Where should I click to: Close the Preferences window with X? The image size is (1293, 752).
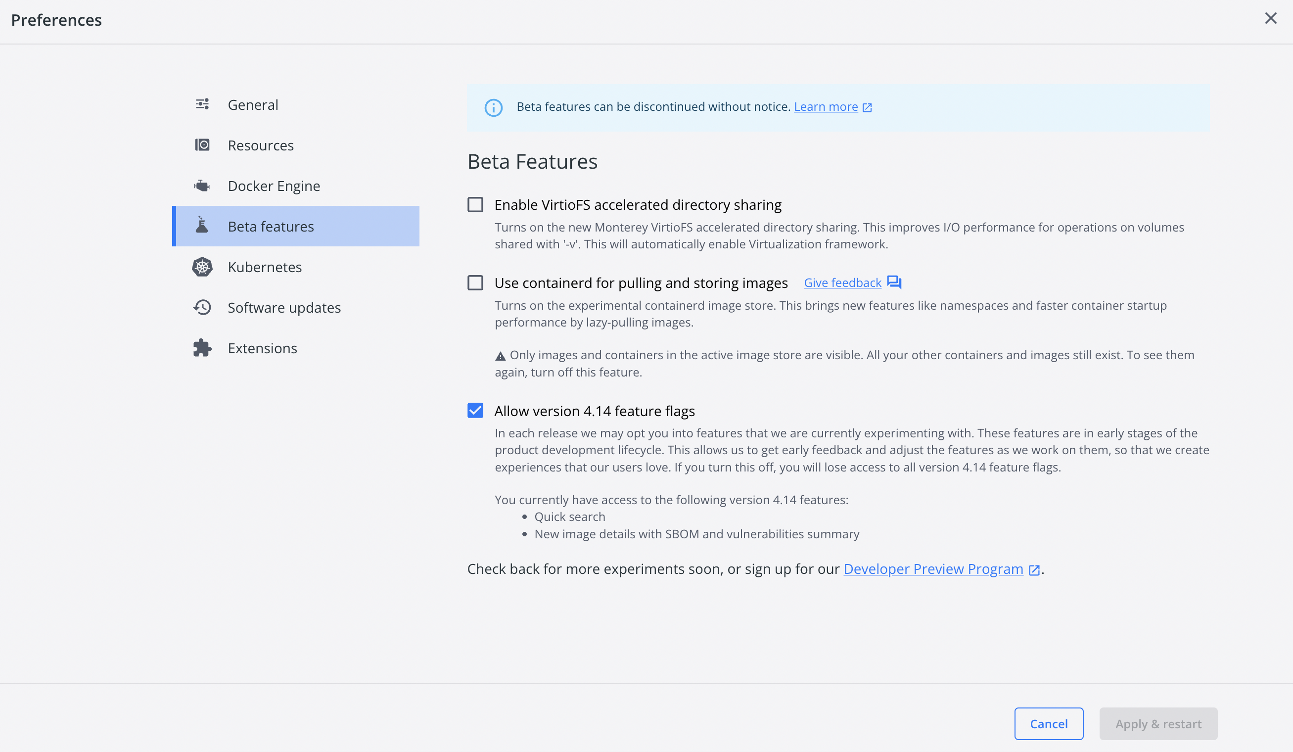pos(1270,18)
